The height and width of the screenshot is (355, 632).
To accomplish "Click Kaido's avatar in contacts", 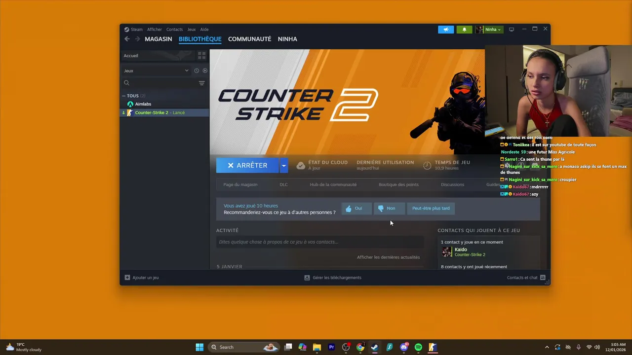I will point(447,252).
